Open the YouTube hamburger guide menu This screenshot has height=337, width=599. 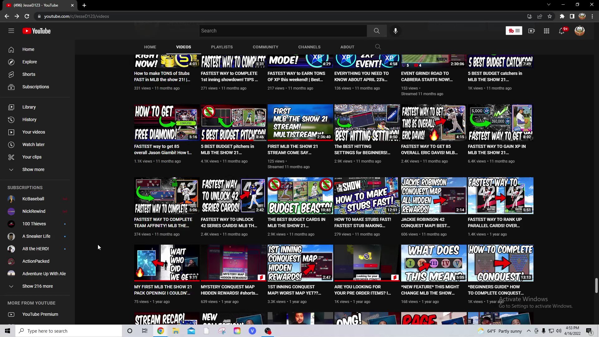[x=11, y=31]
